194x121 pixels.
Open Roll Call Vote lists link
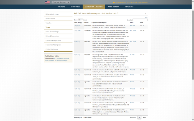click(57, 60)
